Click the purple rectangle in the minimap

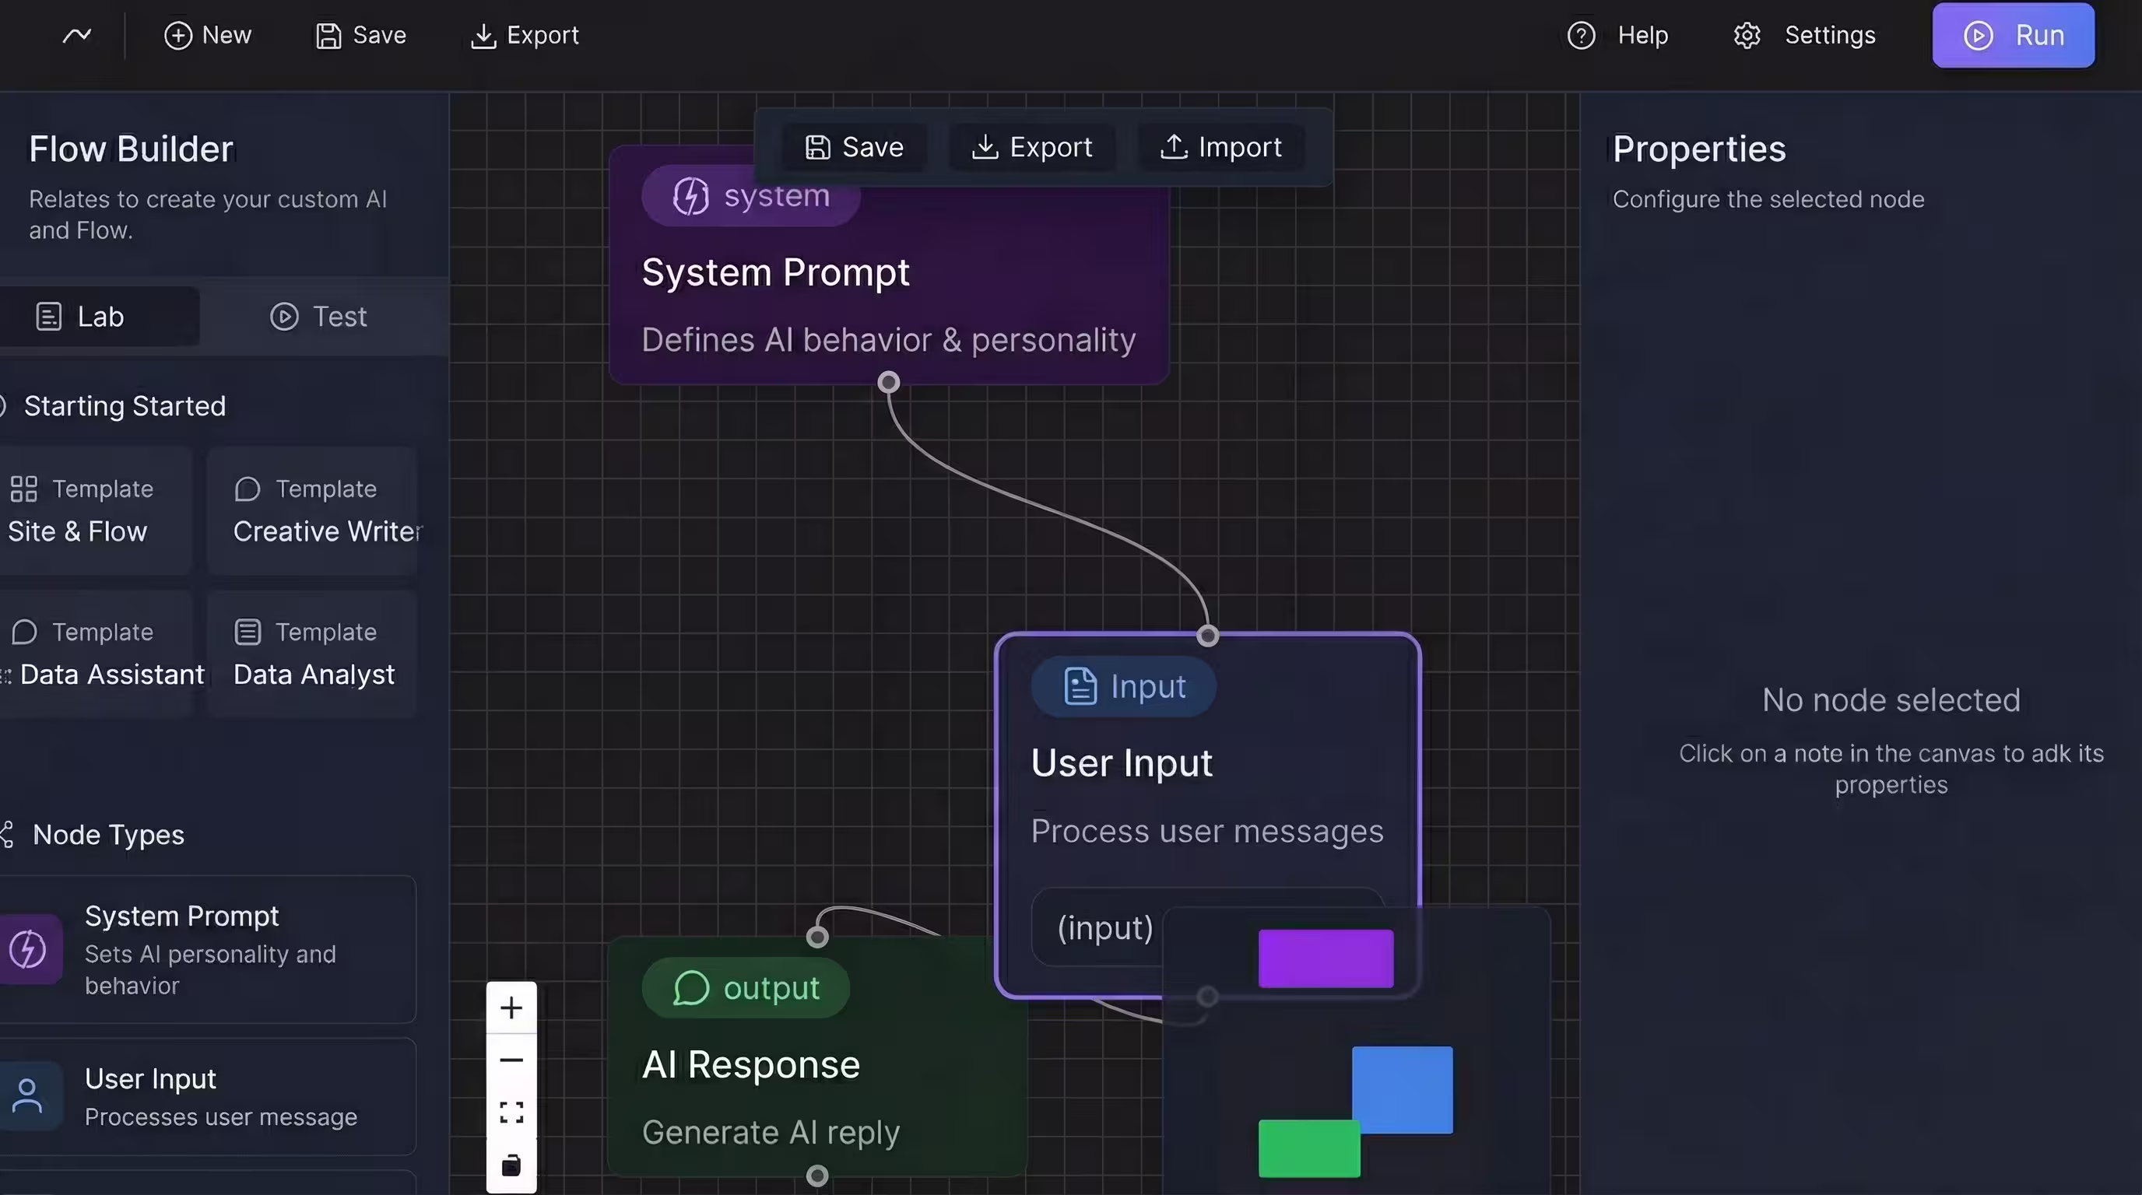point(1326,958)
